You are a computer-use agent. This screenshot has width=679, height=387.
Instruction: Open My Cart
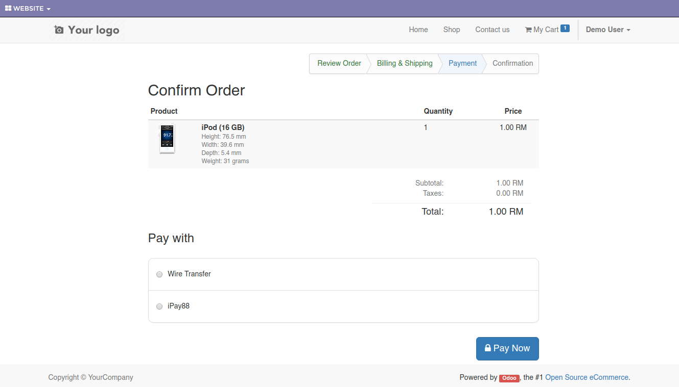(x=547, y=30)
